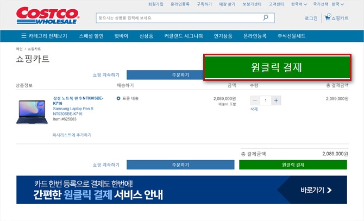Click the 상품정보 column header

click(24, 85)
